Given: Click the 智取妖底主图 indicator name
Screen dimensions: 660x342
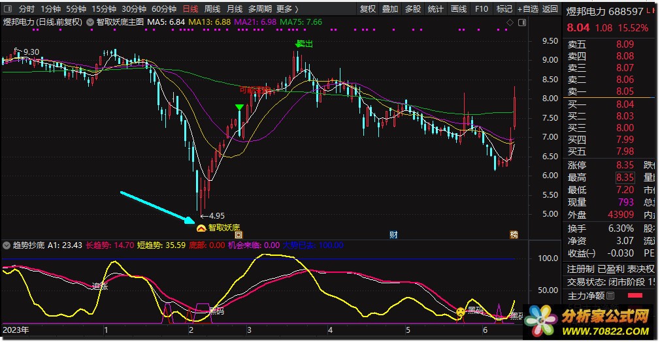Looking at the screenshot, I should coord(120,22).
